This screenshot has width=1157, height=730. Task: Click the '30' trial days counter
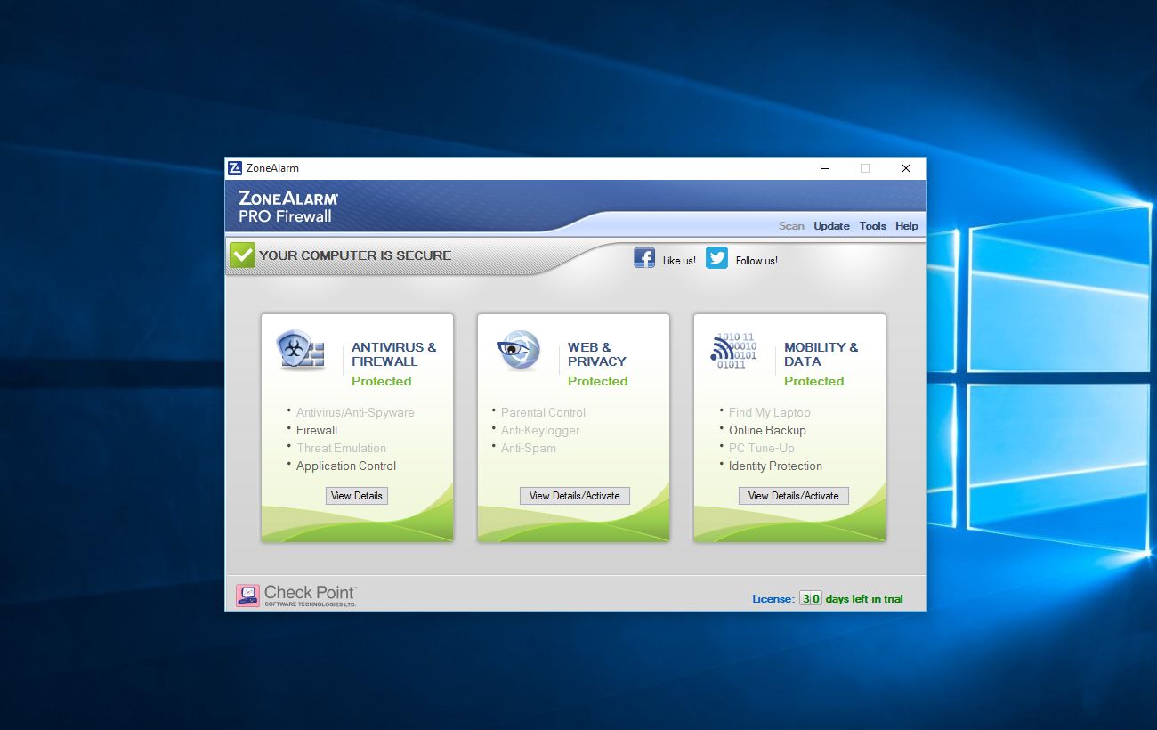810,599
